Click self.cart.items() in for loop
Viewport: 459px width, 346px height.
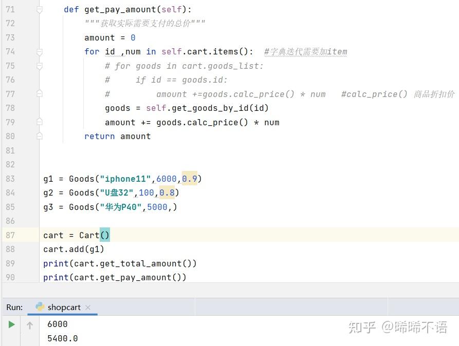(x=205, y=52)
